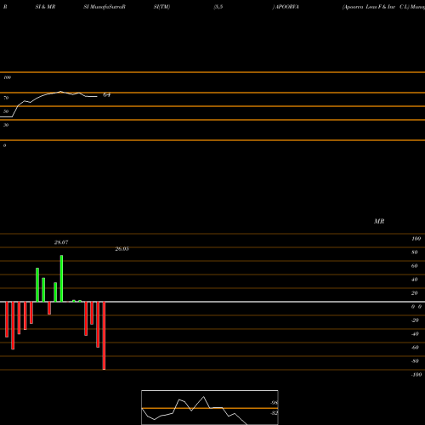
Task: Click the white RSI line near its peak
Action: tap(60, 92)
